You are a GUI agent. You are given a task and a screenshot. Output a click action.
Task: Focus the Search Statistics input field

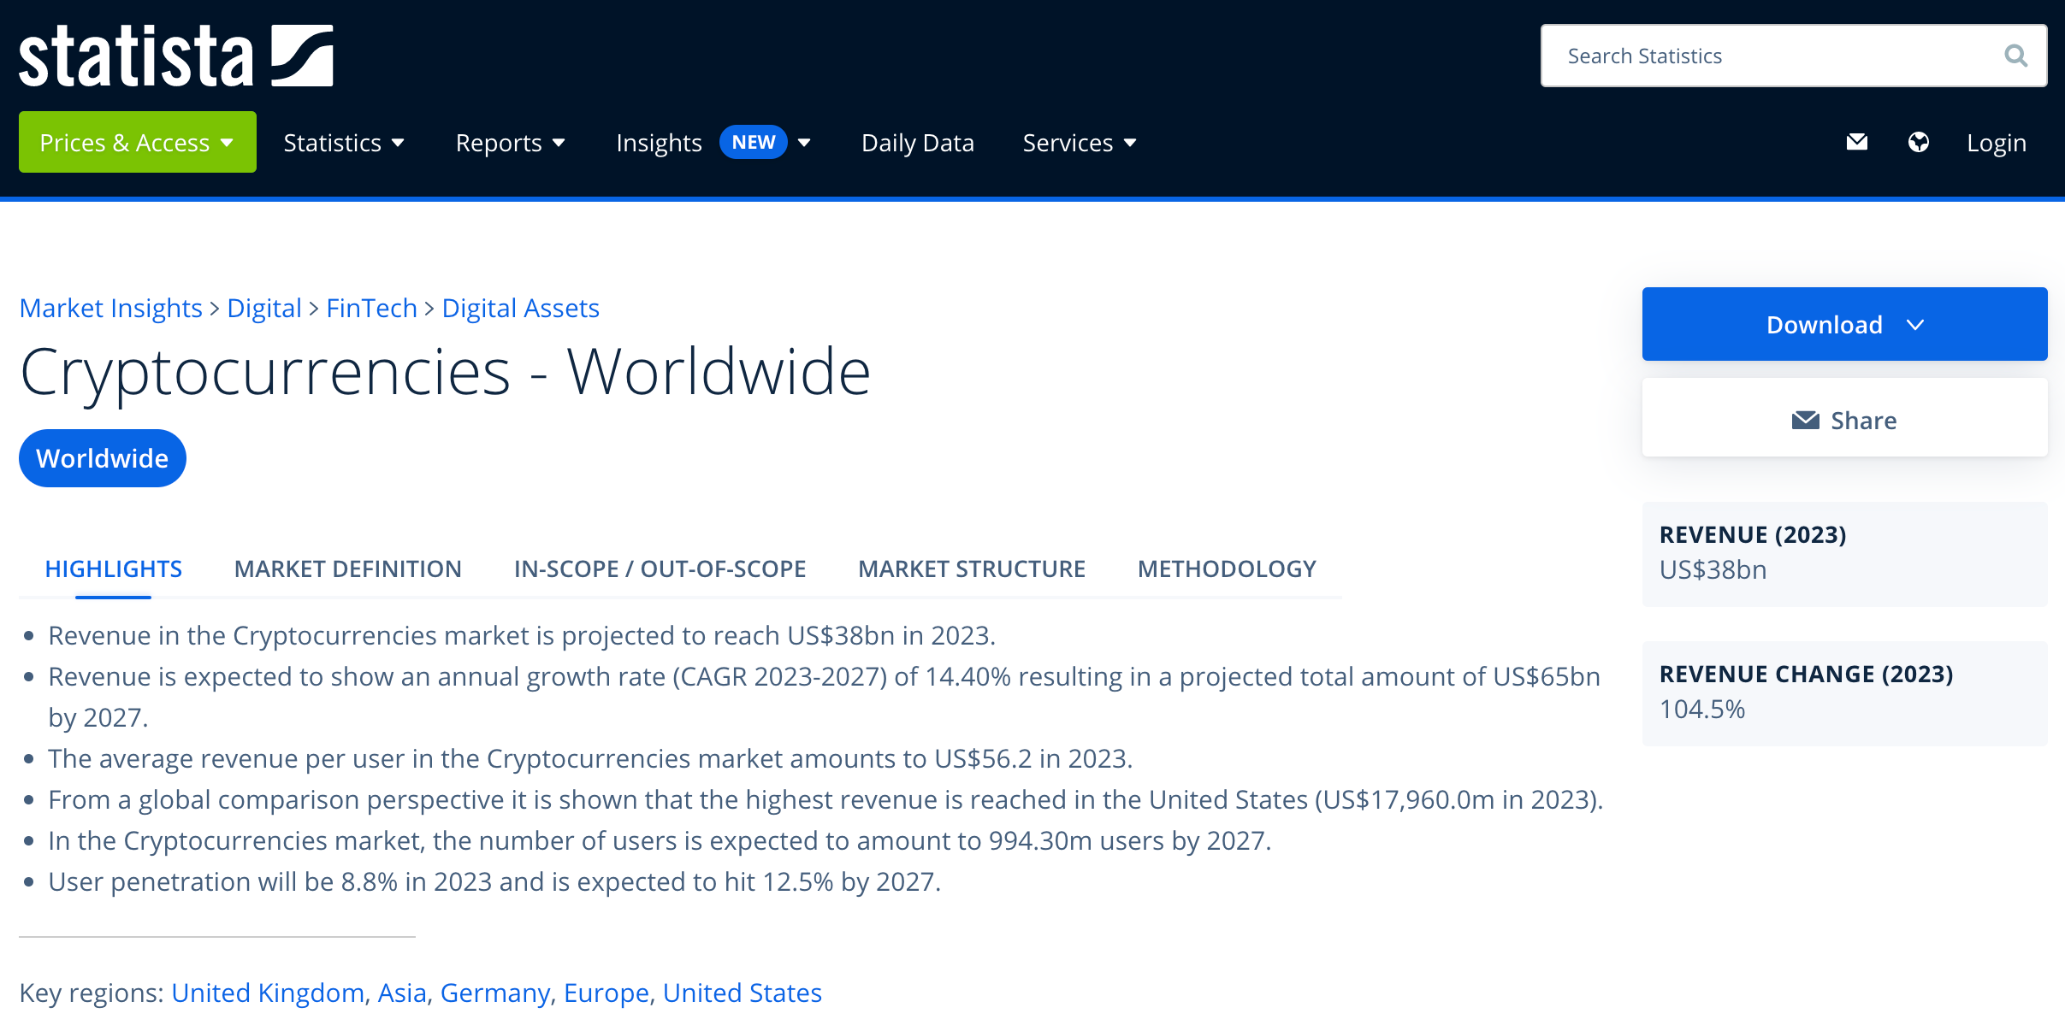point(1771,56)
